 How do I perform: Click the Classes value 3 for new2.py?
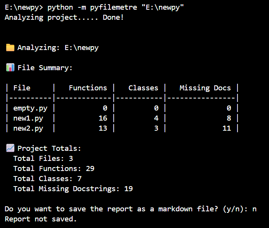click(x=156, y=128)
